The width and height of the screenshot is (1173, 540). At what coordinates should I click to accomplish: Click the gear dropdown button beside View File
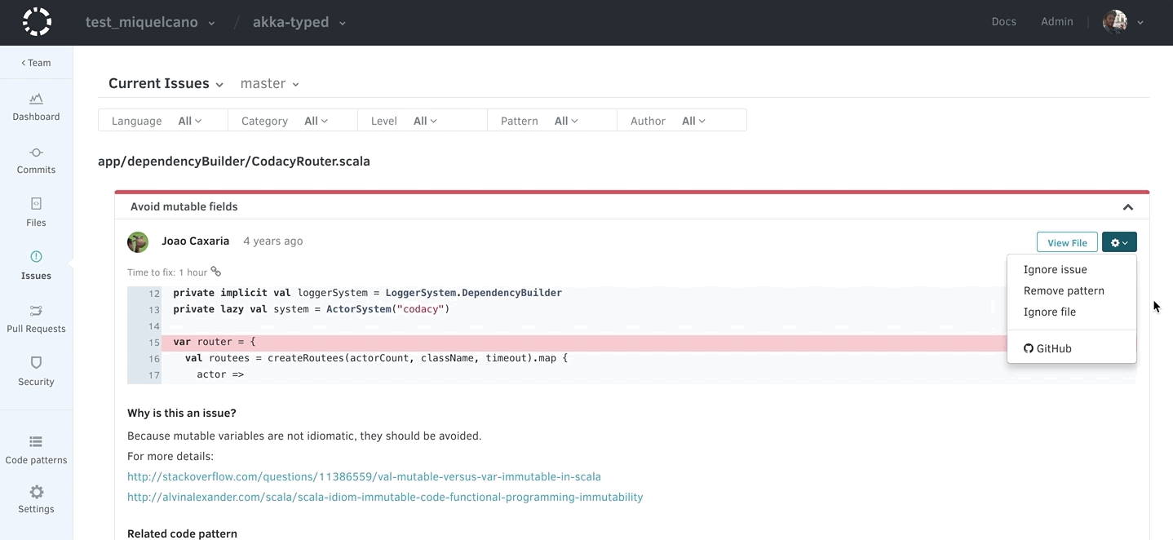[1118, 242]
